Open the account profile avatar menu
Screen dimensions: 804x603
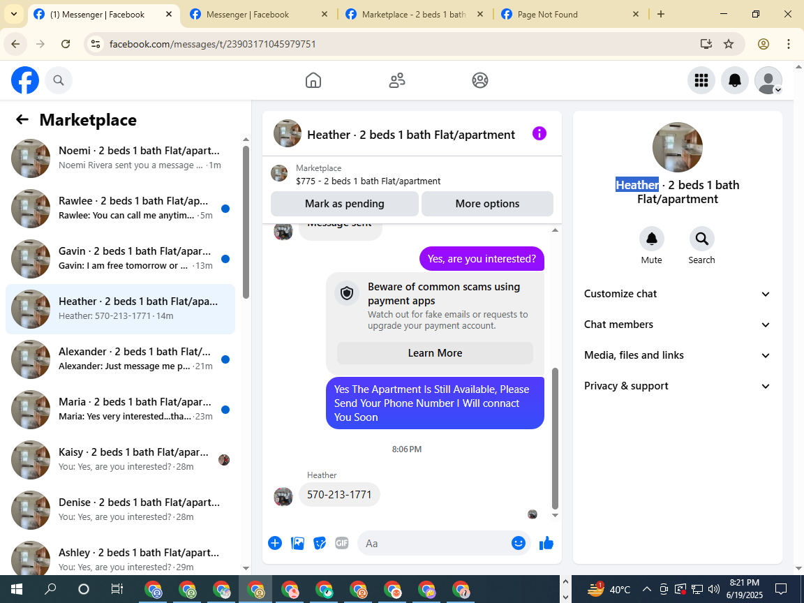[768, 80]
